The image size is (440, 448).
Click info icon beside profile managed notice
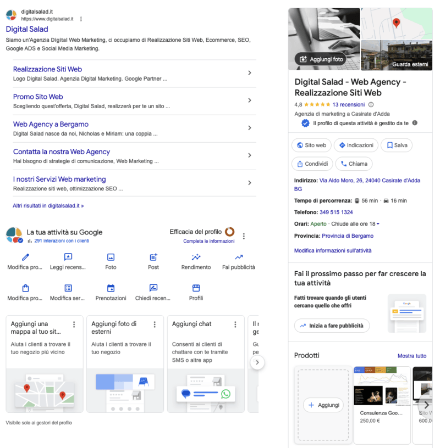tap(415, 123)
